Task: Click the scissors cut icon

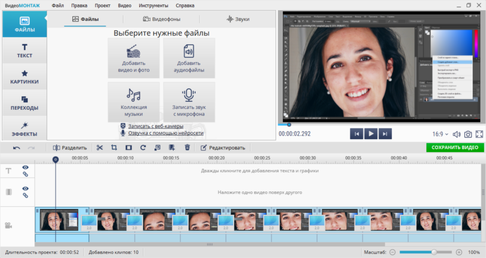Action: pos(100,148)
